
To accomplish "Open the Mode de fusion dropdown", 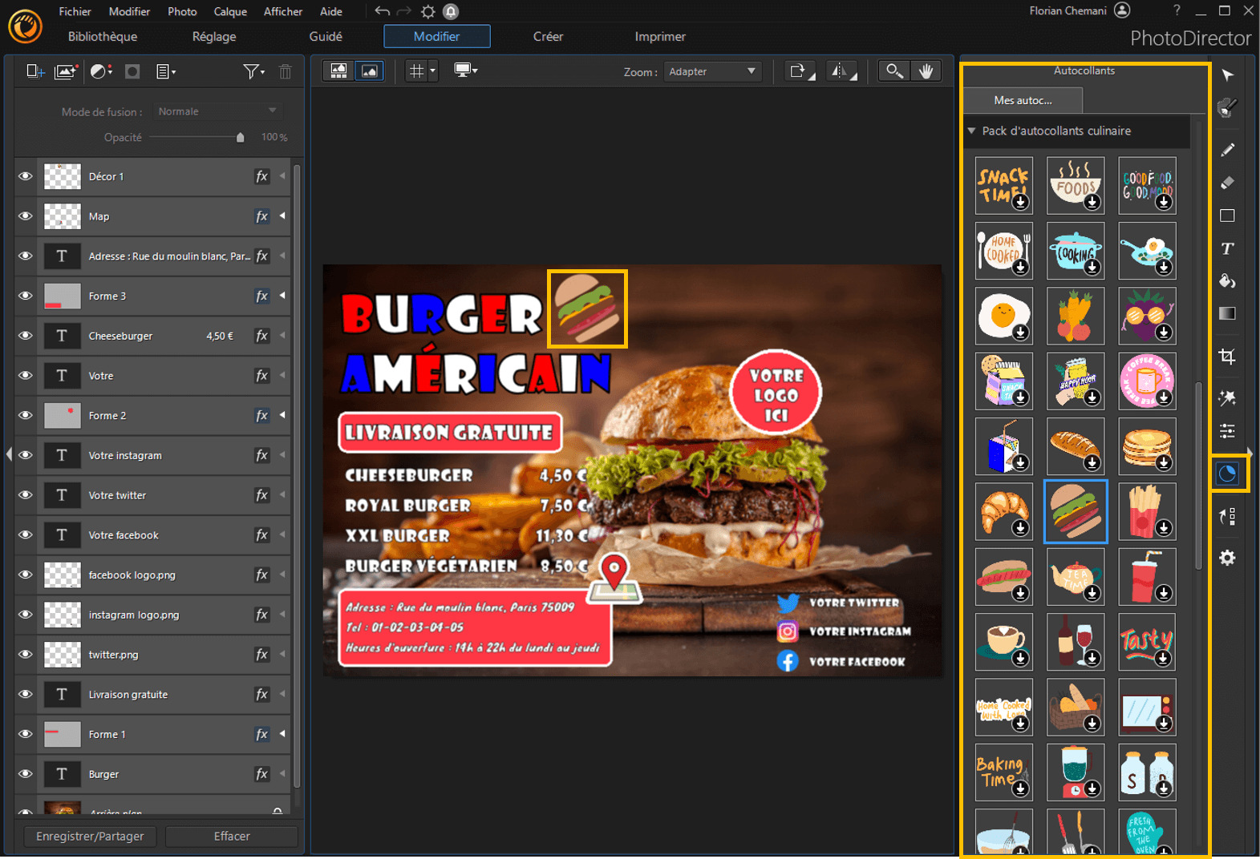I will [218, 111].
